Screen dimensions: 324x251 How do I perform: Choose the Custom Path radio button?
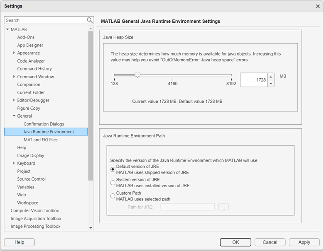pyautogui.click(x=113, y=196)
